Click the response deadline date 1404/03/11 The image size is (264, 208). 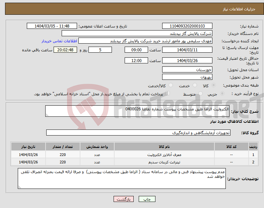click(x=187, y=50)
